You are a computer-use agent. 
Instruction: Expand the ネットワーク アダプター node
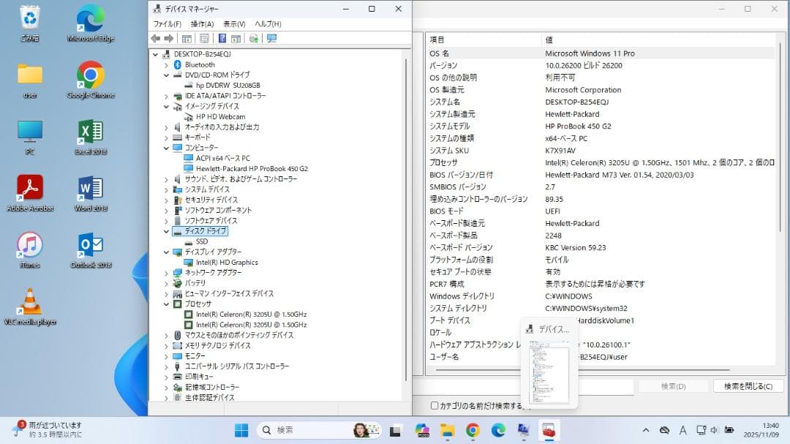click(x=166, y=273)
